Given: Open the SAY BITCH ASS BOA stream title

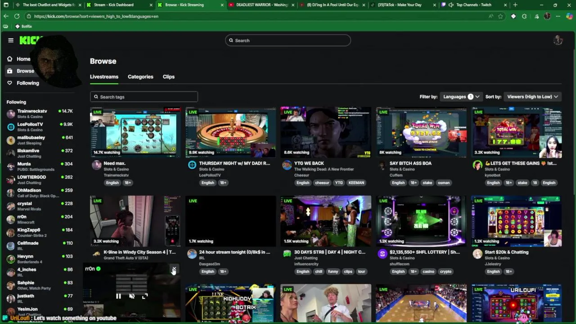Looking at the screenshot, I should tap(410, 163).
